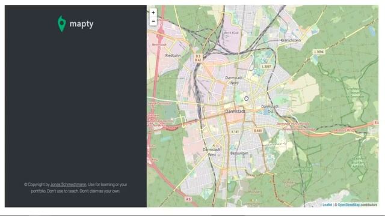The height and width of the screenshot is (216, 385).
Task: Click the A 5 motorway shield
Action: point(188,199)
